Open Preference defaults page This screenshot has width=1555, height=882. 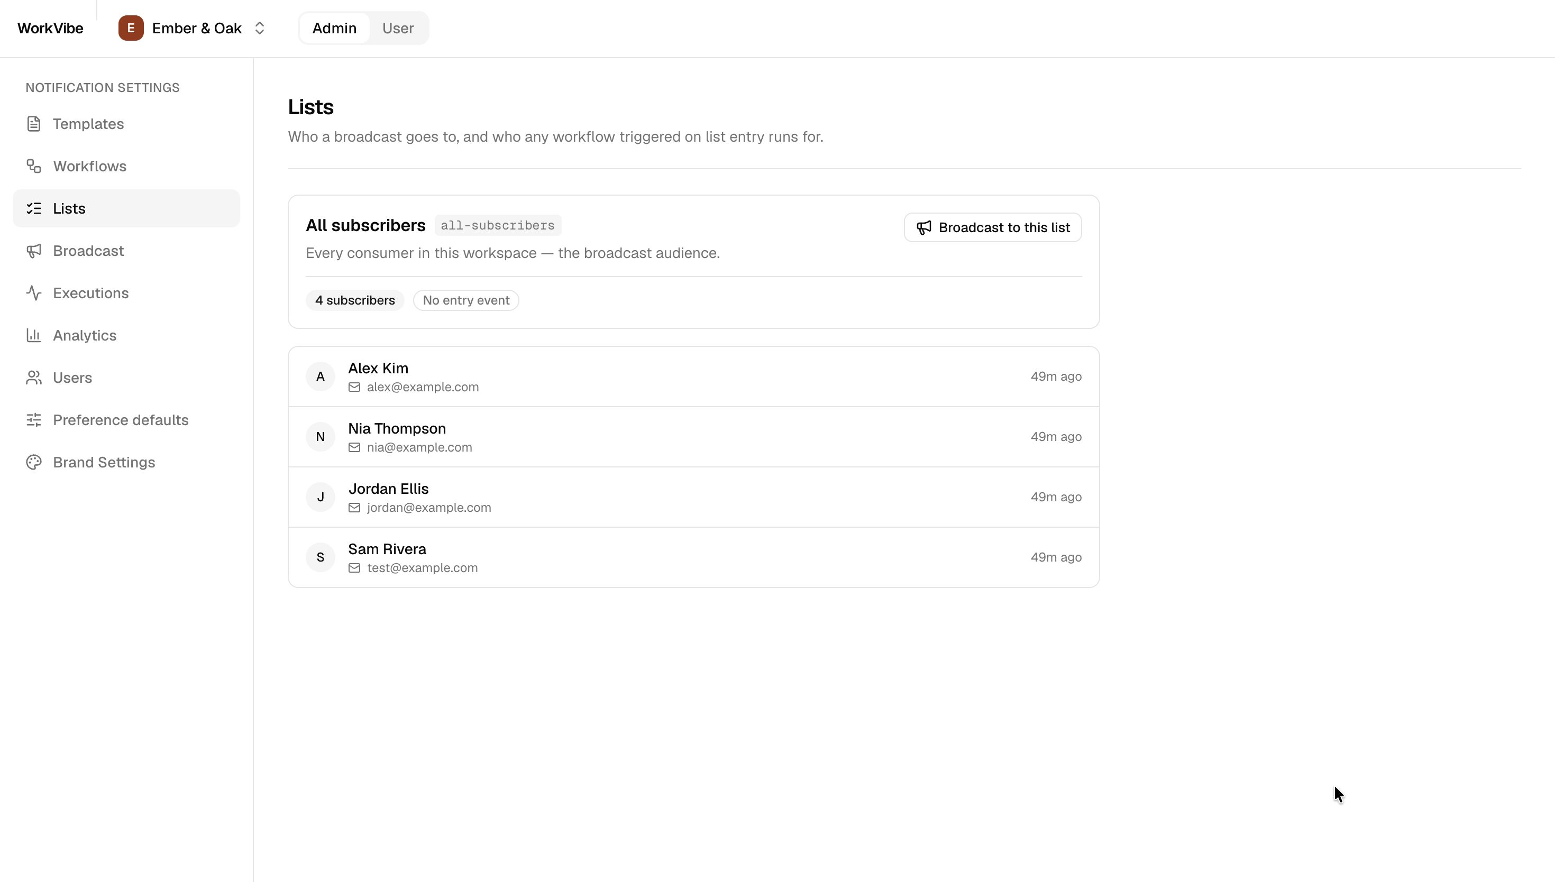(126, 420)
